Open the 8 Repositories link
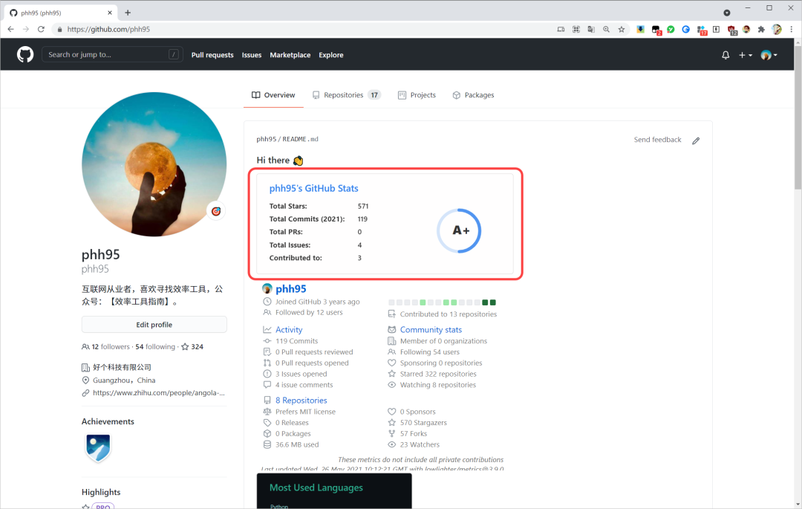 coord(301,401)
